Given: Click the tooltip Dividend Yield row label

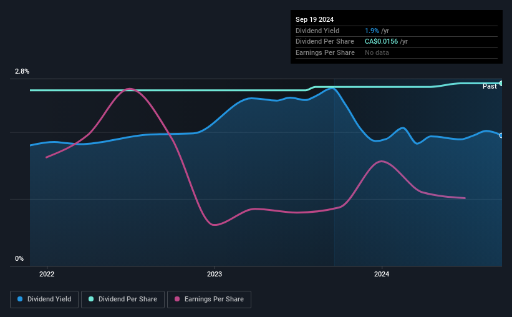Looking at the screenshot, I should tap(317, 31).
